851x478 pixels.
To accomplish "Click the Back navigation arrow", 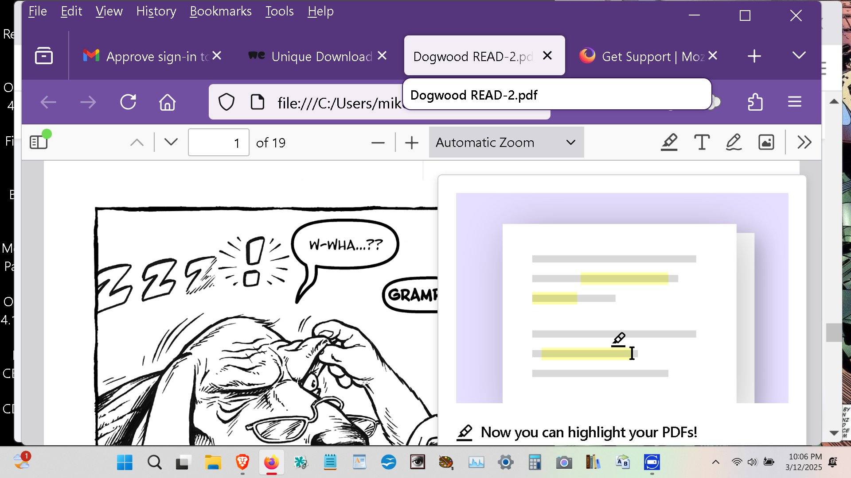I will [48, 102].
